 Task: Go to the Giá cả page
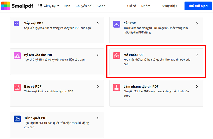click(132, 6)
